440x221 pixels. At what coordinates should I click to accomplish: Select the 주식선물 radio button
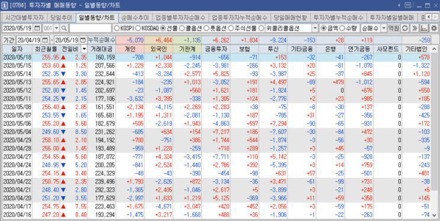coord(231,28)
